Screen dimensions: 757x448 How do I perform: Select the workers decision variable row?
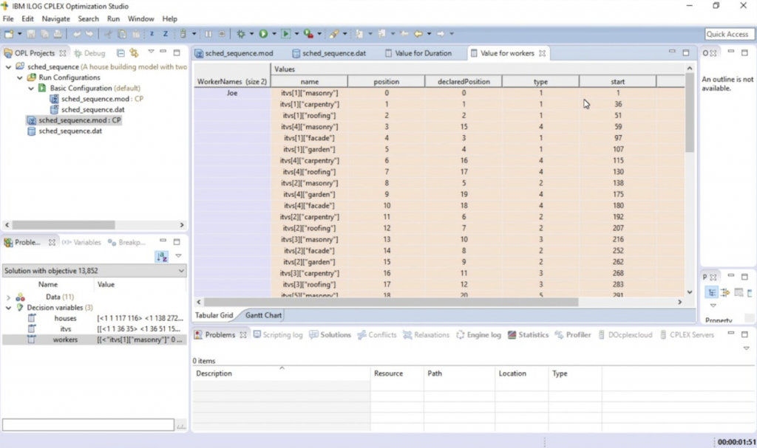tap(94, 340)
